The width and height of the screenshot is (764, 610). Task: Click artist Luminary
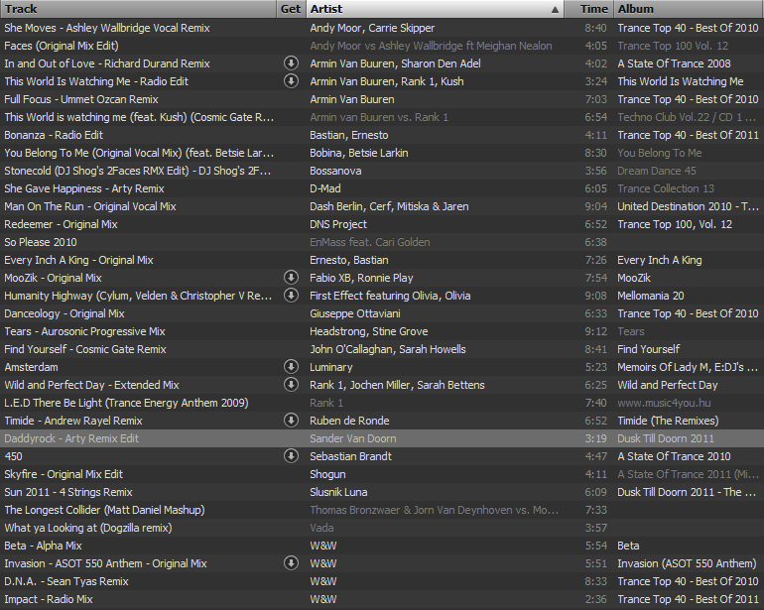point(331,367)
